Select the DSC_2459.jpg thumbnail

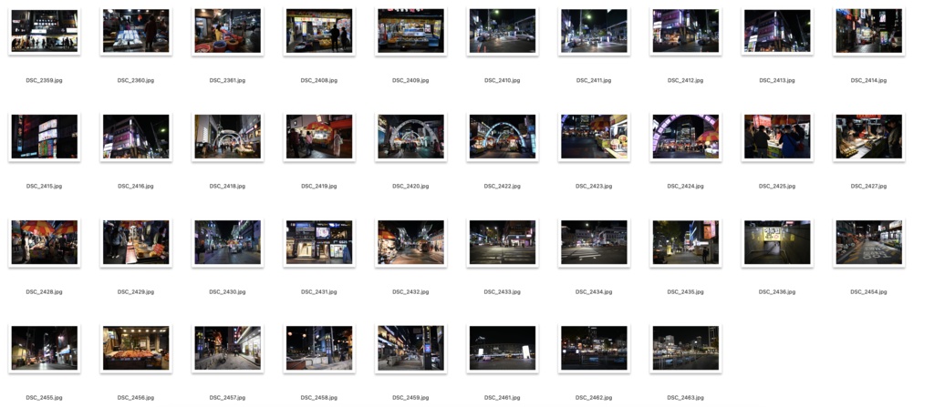pyautogui.click(x=410, y=348)
